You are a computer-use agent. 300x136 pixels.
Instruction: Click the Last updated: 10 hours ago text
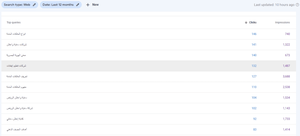pyautogui.click(x=274, y=5)
